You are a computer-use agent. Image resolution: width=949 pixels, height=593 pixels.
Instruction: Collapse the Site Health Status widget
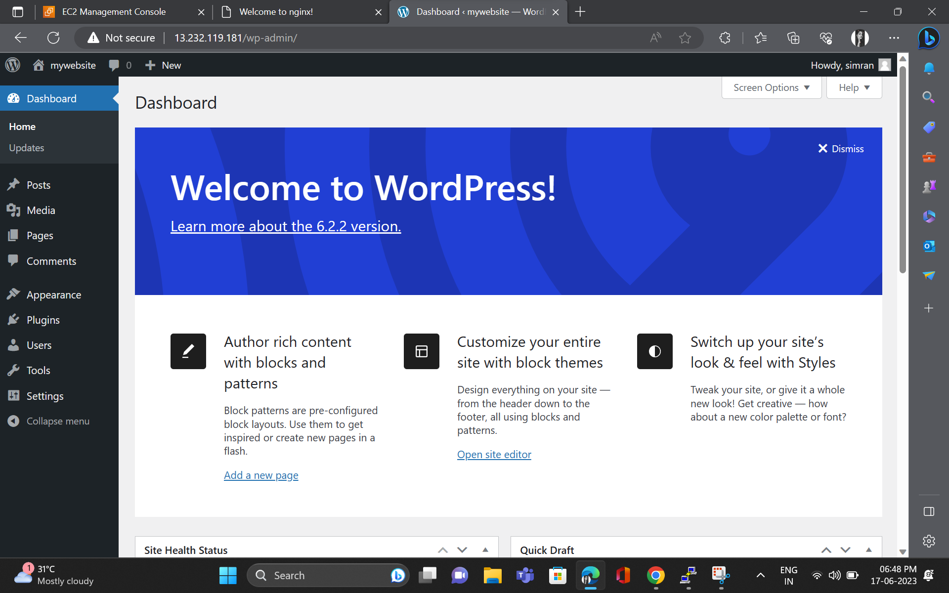[x=484, y=549]
